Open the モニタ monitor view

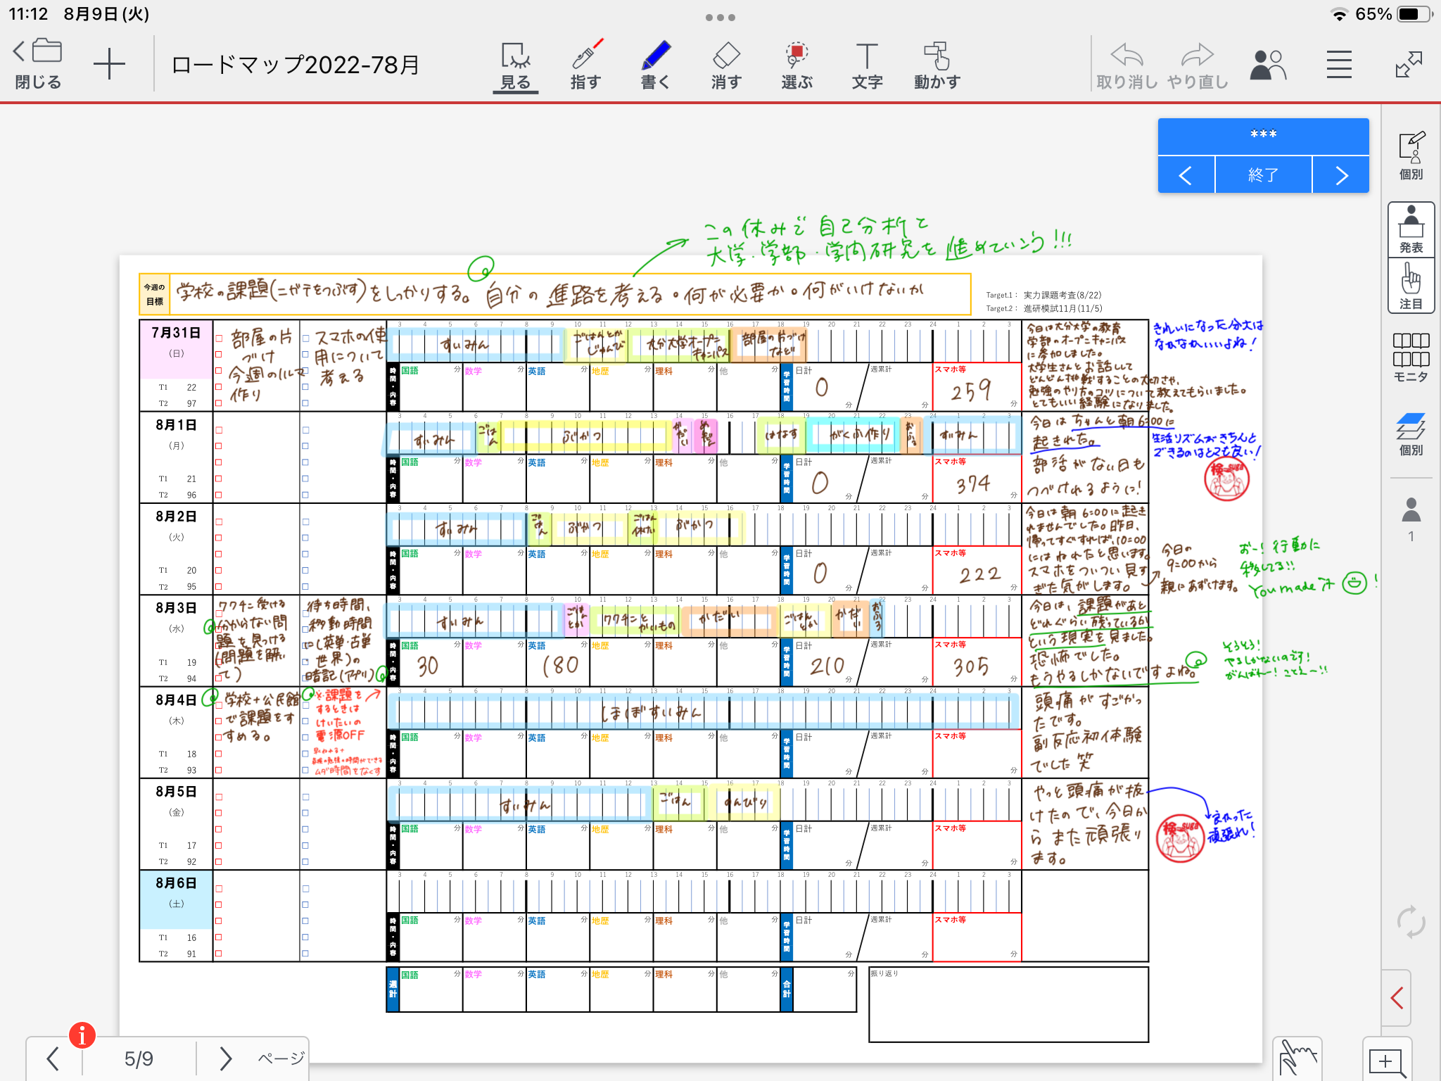1411,358
